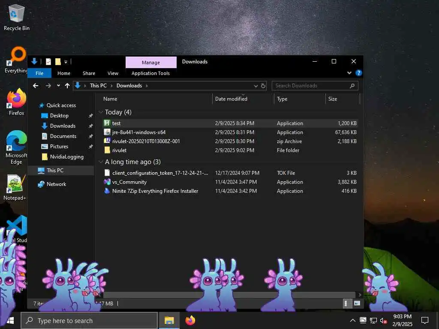Switch to the Share ribbon tab
Viewport: 439px width, 329px height.
pyautogui.click(x=89, y=73)
